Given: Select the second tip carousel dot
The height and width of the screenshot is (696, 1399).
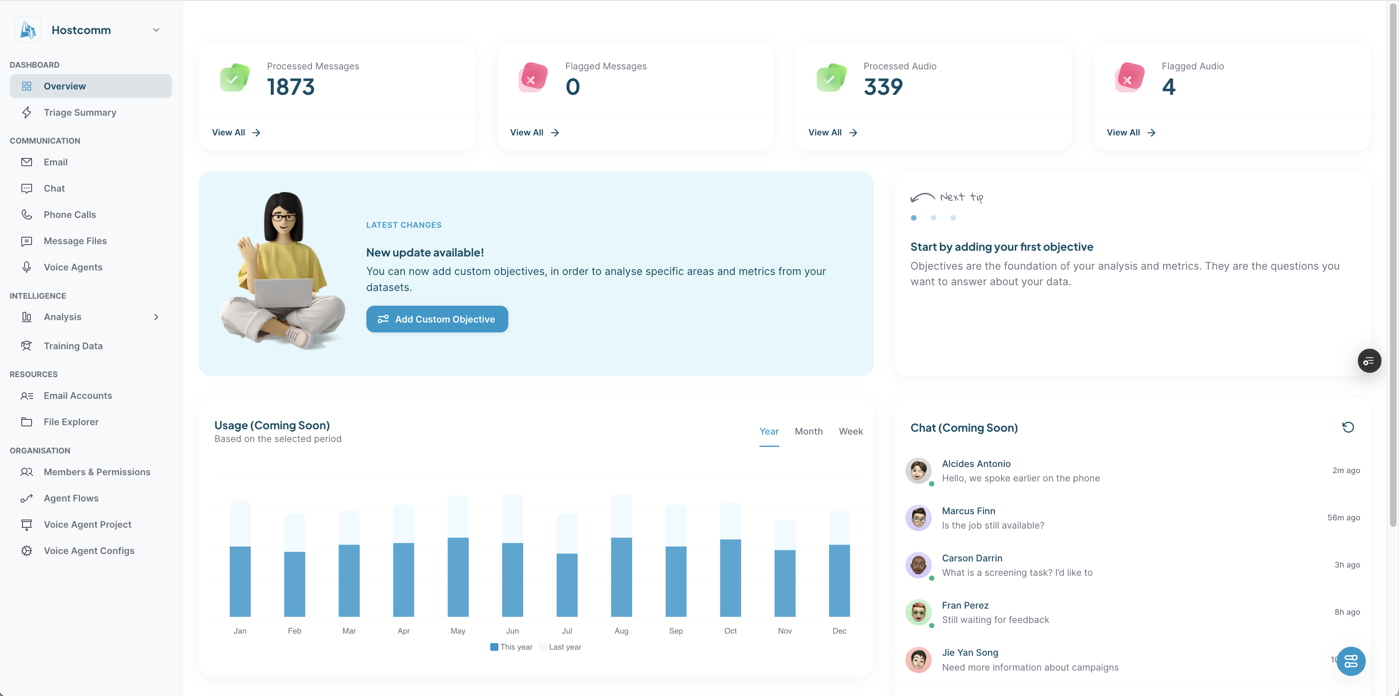Looking at the screenshot, I should (933, 218).
